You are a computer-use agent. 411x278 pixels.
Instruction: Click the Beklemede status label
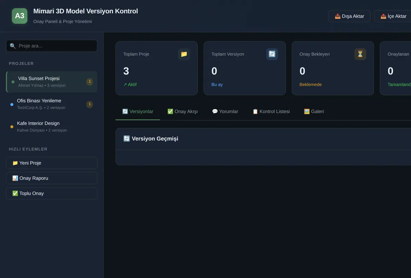click(311, 84)
